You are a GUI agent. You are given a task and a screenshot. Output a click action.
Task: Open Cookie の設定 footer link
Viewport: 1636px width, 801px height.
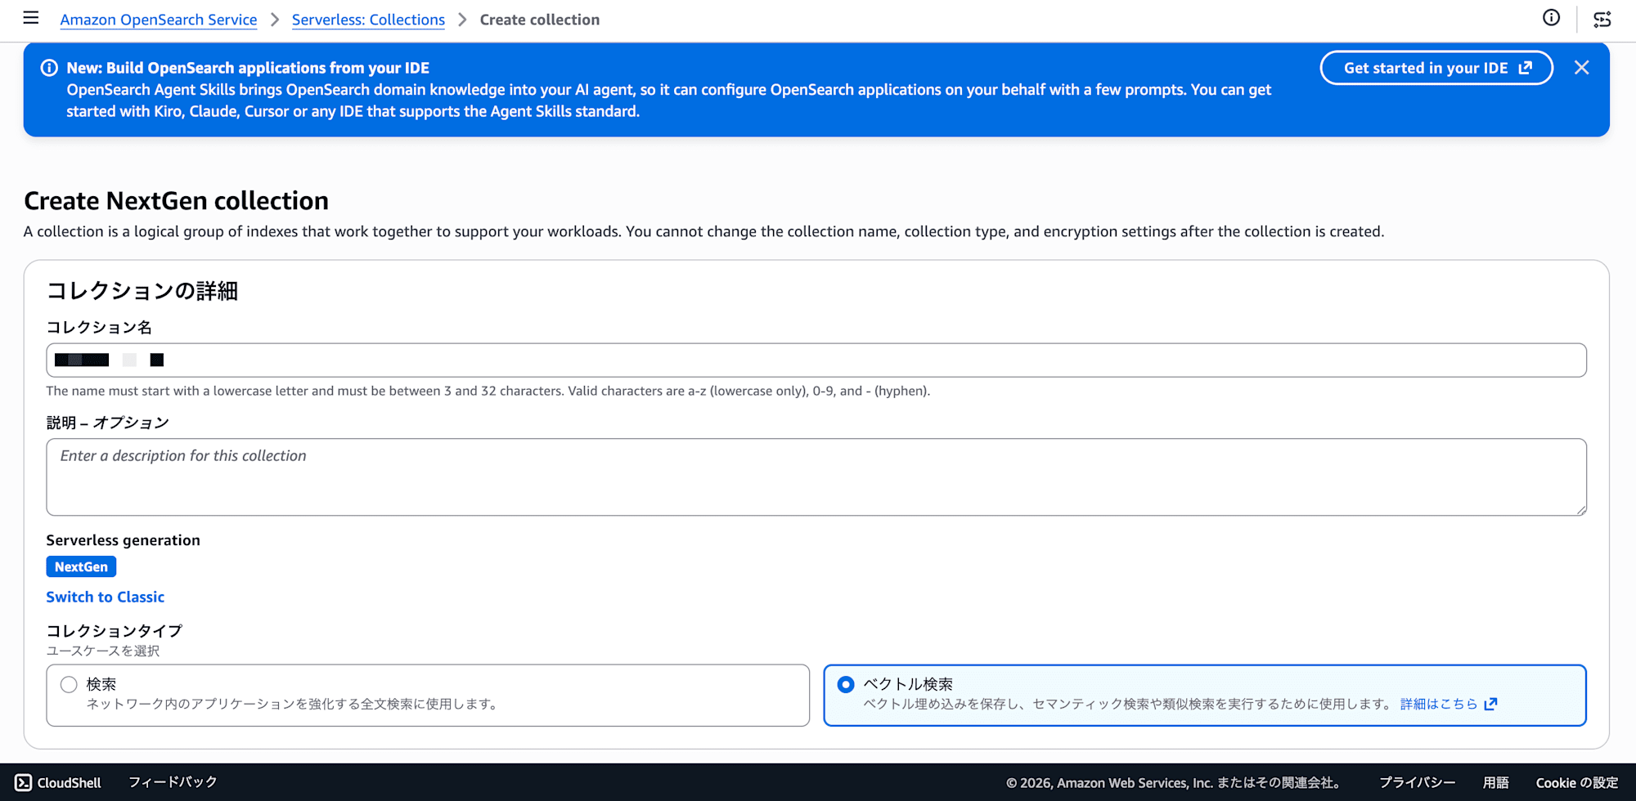[x=1577, y=783]
